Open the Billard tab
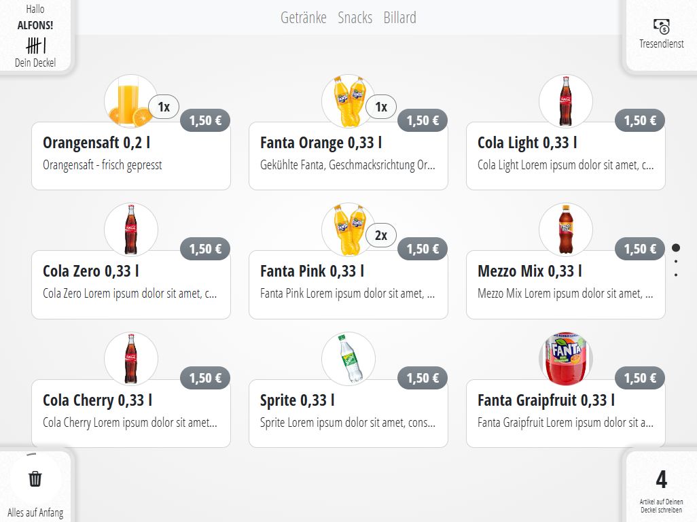The height and width of the screenshot is (522, 697). (x=399, y=18)
